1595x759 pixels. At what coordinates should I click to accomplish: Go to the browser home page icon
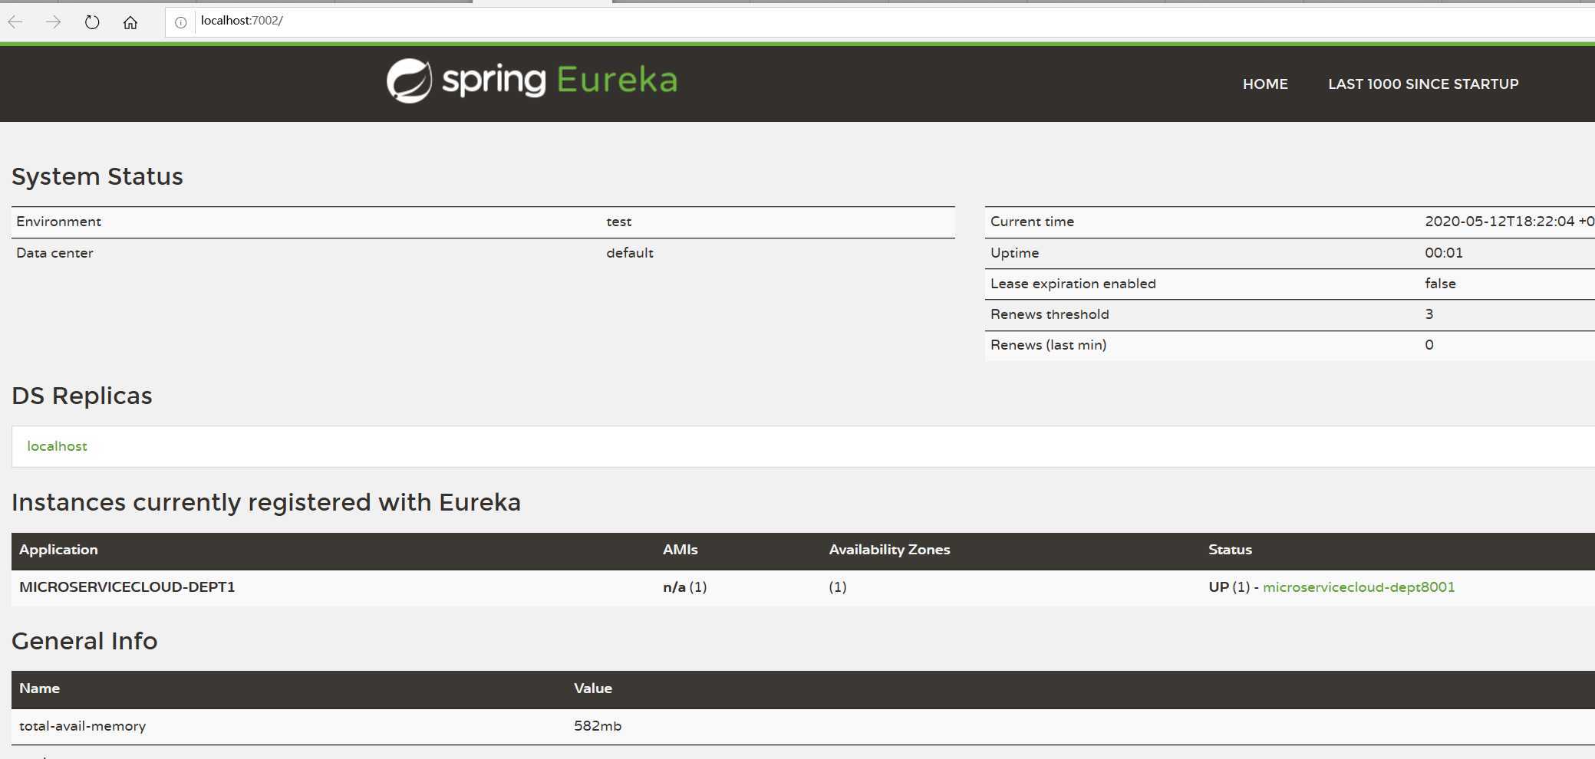click(x=130, y=22)
